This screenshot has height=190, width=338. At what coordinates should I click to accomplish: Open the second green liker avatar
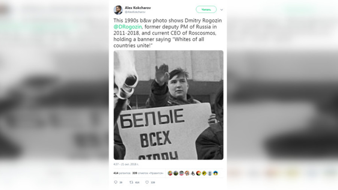pyautogui.click(x=176, y=173)
